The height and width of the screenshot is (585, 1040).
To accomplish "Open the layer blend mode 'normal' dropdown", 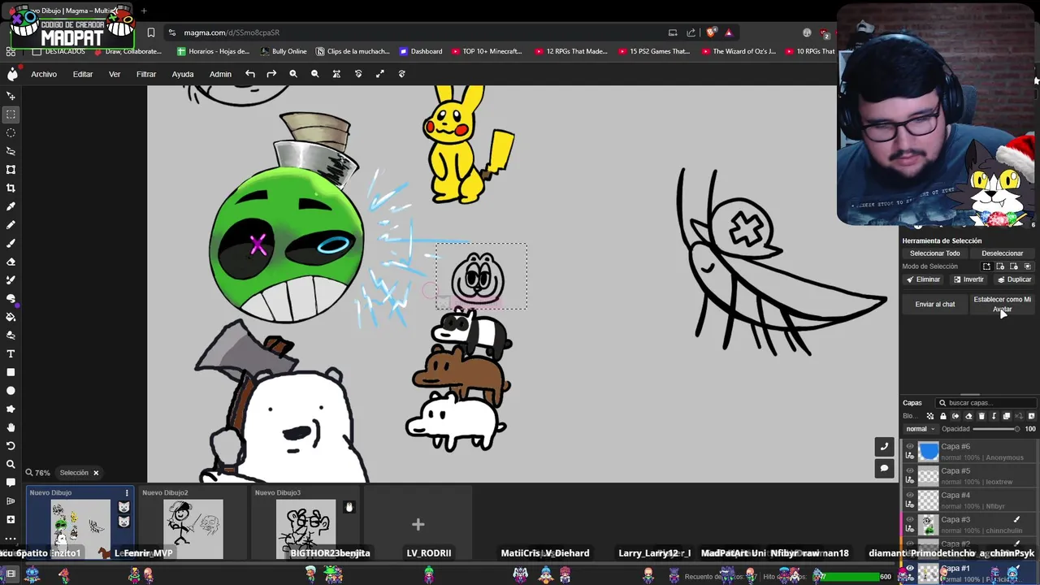I will click(x=921, y=429).
